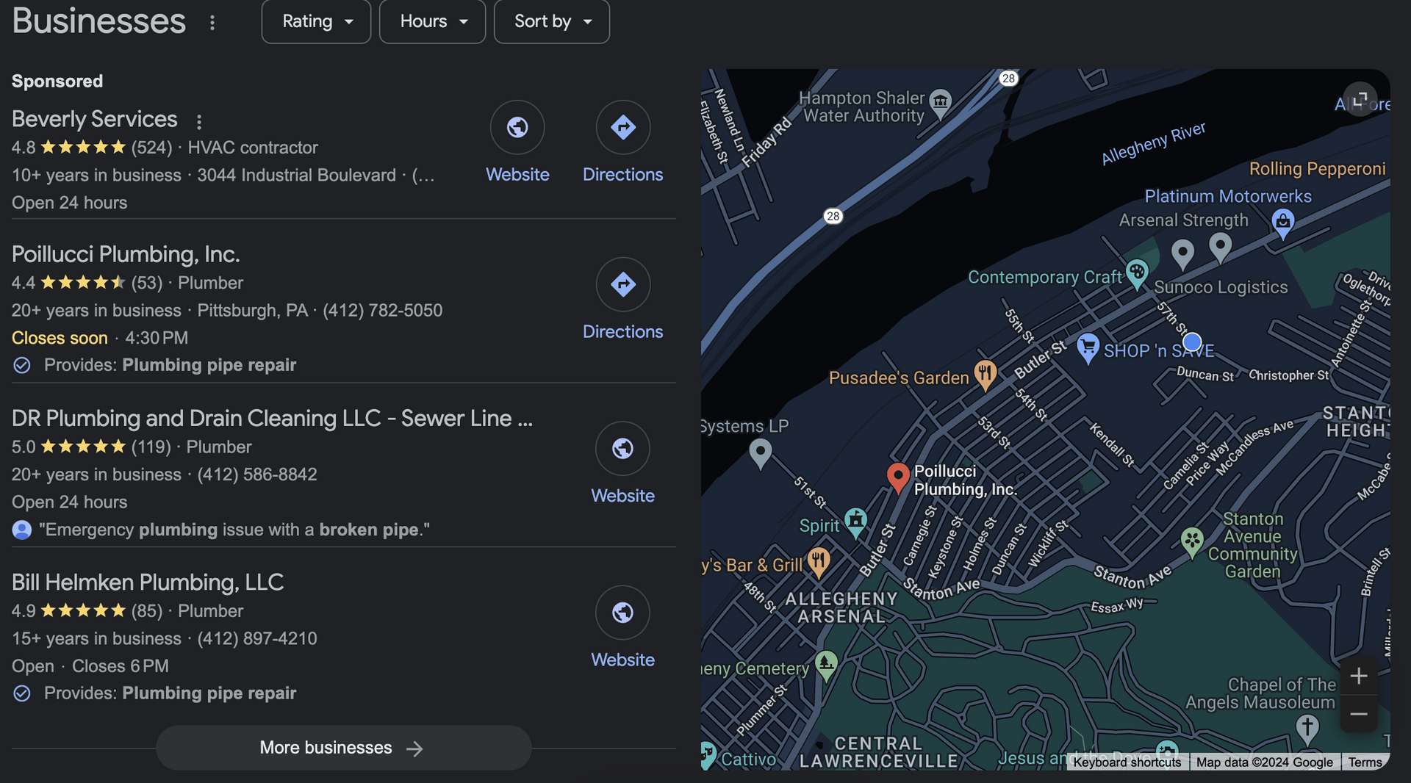Image resolution: width=1411 pixels, height=783 pixels.
Task: Click Bill Helmken 'Provides: Plumbing pipe repair' text
Action: click(x=170, y=693)
